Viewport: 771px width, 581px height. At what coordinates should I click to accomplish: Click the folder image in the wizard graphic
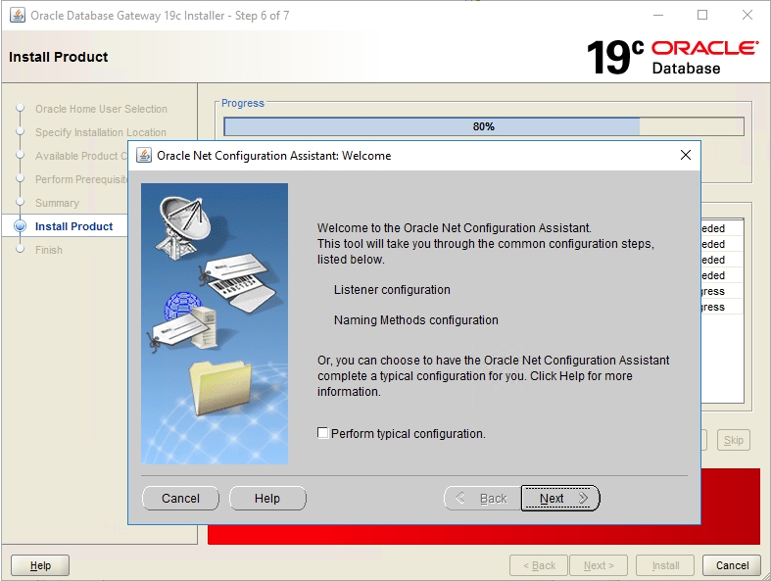(x=220, y=387)
